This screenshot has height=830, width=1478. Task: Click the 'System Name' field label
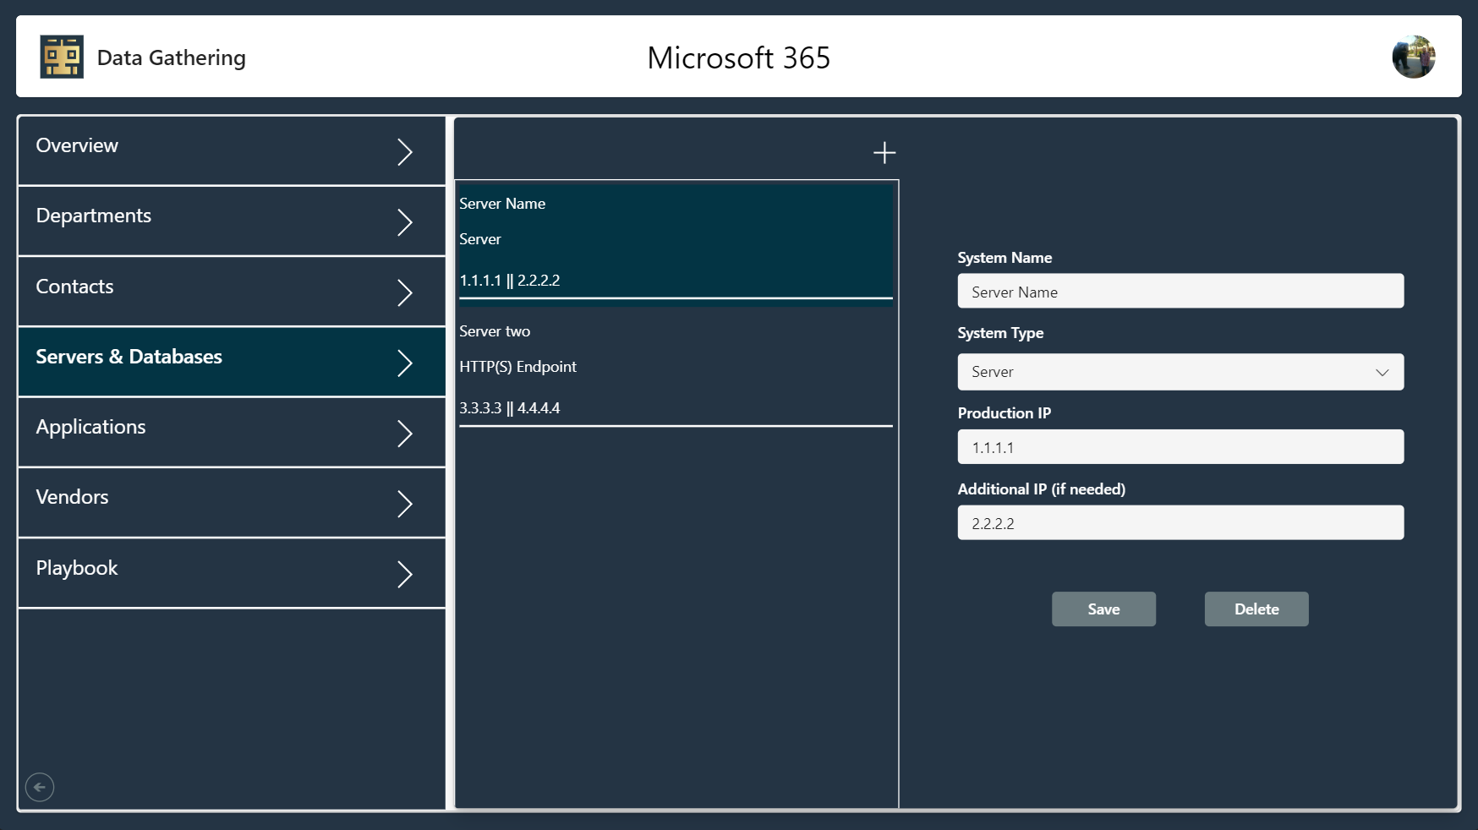(x=1004, y=258)
